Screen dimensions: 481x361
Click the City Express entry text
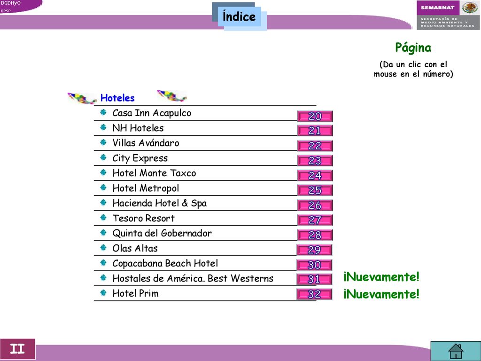pos(140,158)
